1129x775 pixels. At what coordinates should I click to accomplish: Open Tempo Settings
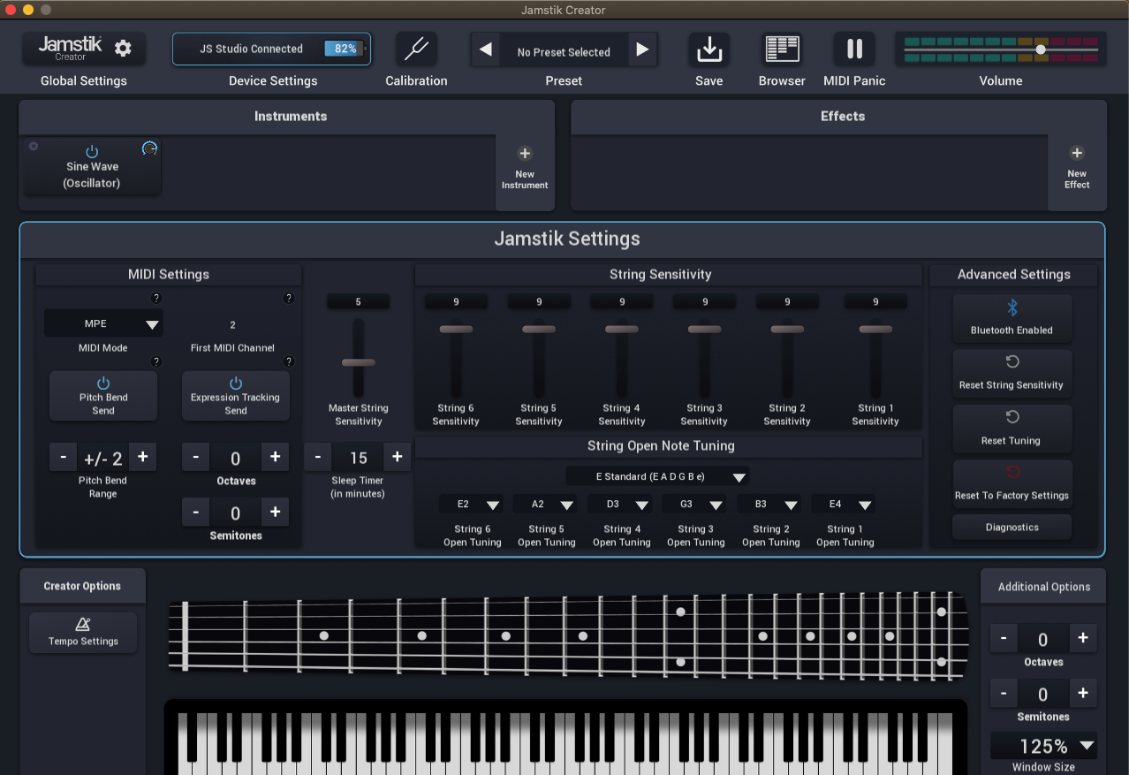[82, 633]
